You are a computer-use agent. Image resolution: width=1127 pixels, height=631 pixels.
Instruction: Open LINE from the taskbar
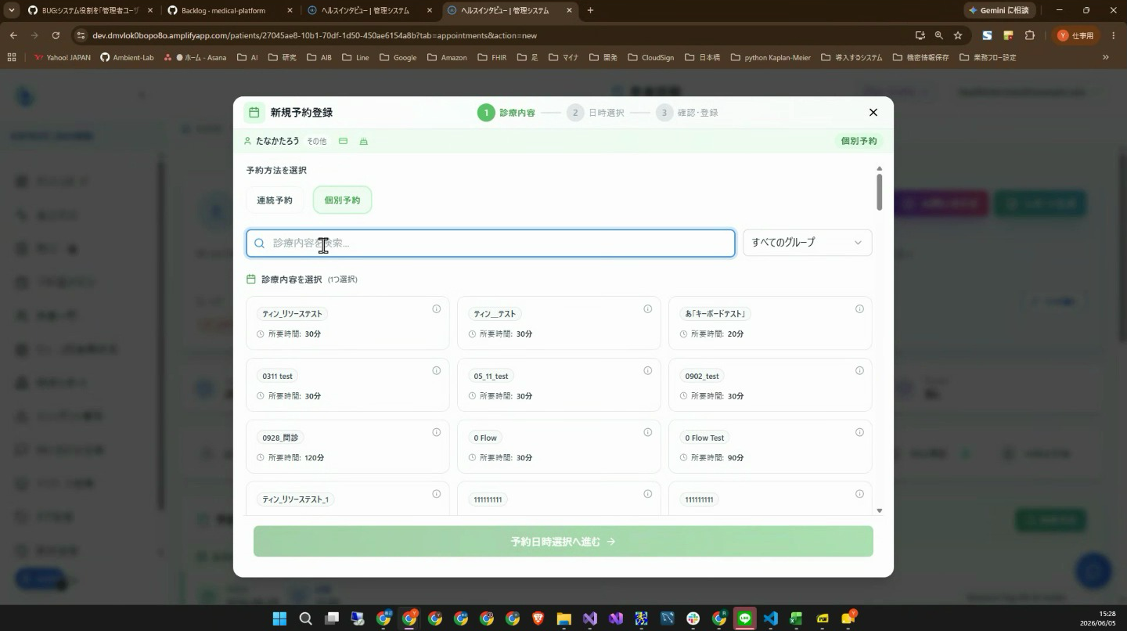pyautogui.click(x=744, y=618)
